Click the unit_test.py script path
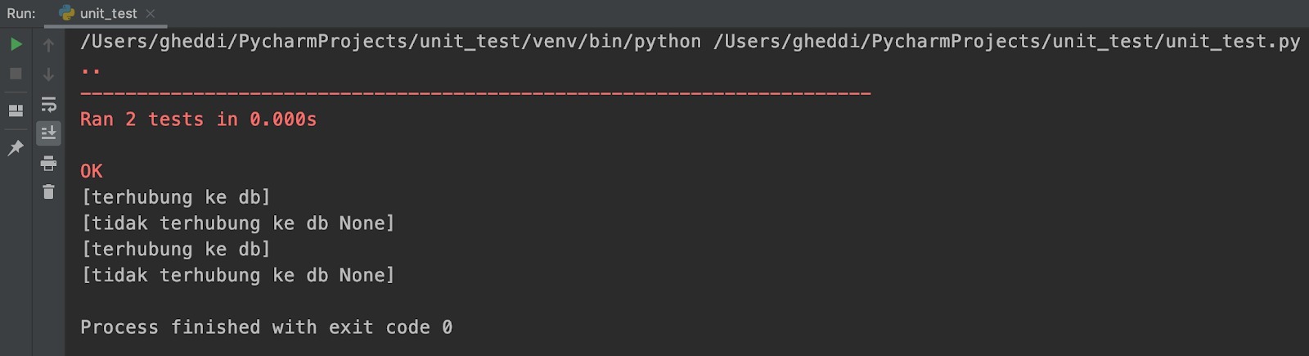The width and height of the screenshot is (1309, 356). tap(1006, 42)
